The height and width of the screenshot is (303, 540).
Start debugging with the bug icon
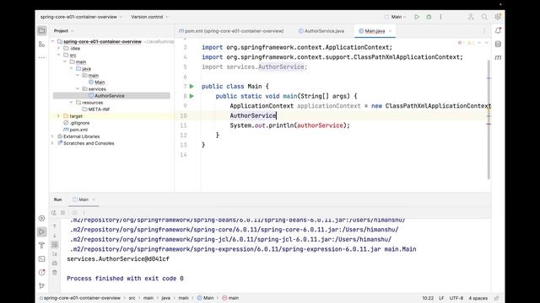pos(429,17)
